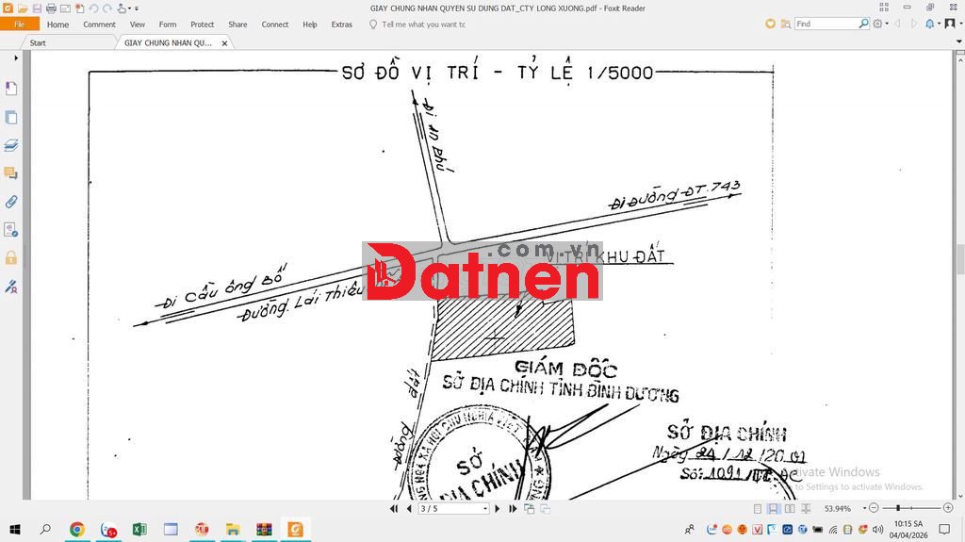
Task: Open the Pages thumbnail panel
Action: 11,117
